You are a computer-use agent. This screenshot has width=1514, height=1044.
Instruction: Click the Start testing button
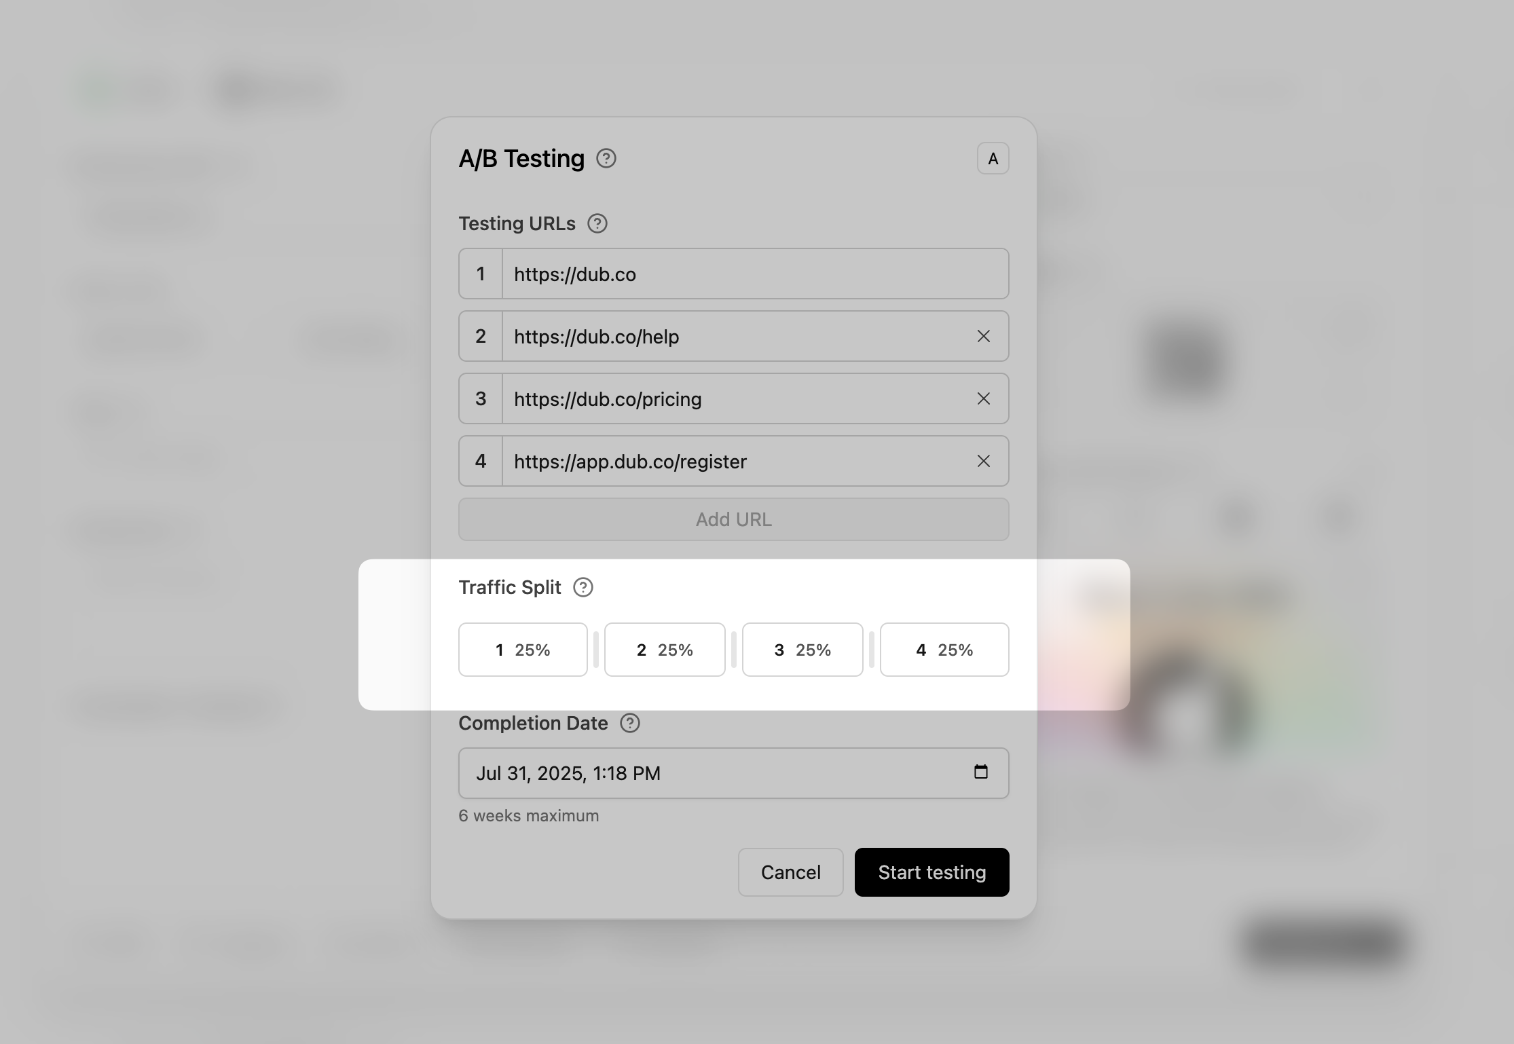[931, 873]
